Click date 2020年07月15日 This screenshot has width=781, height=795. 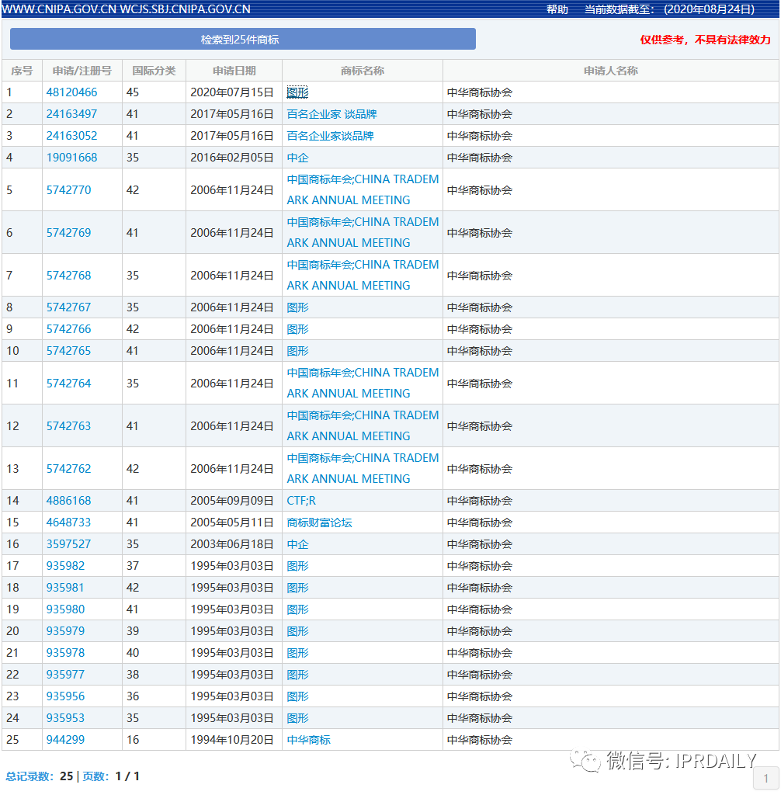pyautogui.click(x=232, y=92)
